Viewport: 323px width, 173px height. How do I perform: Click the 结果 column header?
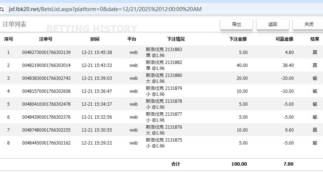[x=314, y=39]
